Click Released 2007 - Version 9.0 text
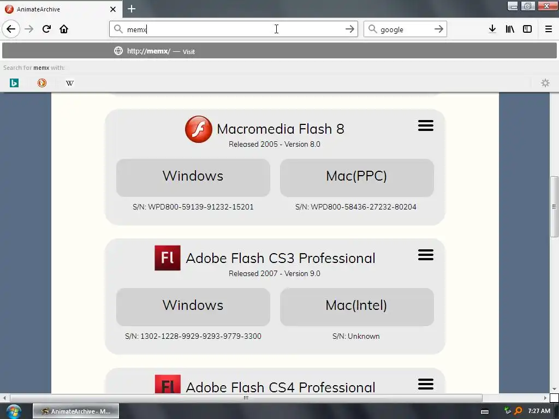This screenshot has height=419, width=559. 275,274
